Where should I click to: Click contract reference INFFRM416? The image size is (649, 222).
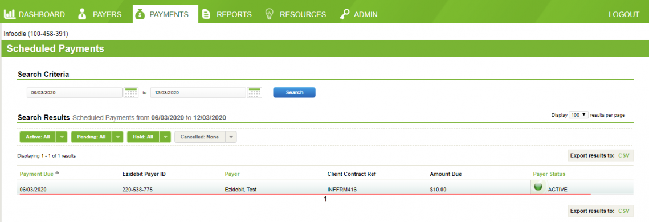342,190
